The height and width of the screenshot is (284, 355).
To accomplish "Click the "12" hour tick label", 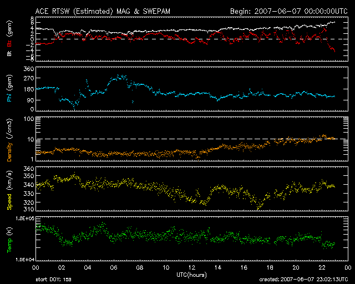I will pyautogui.click(x=192, y=267).
